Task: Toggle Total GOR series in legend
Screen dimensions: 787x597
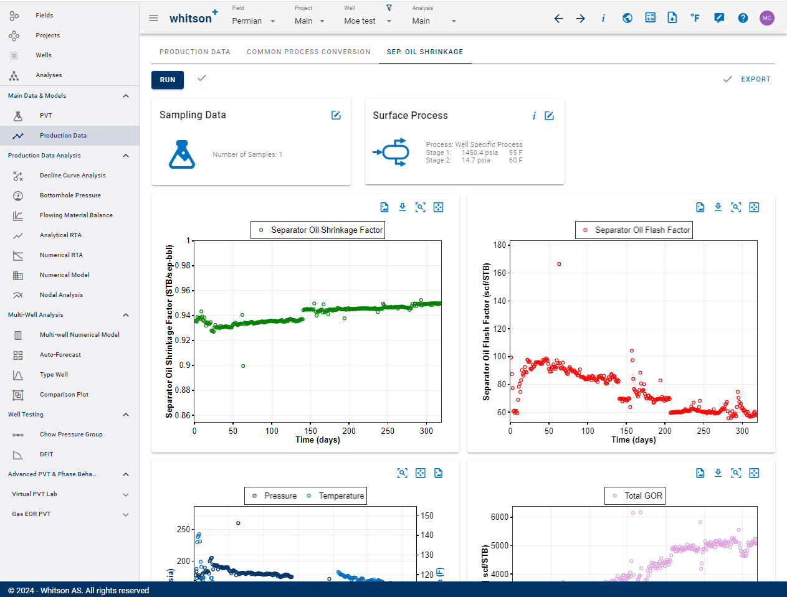Action: 635,496
